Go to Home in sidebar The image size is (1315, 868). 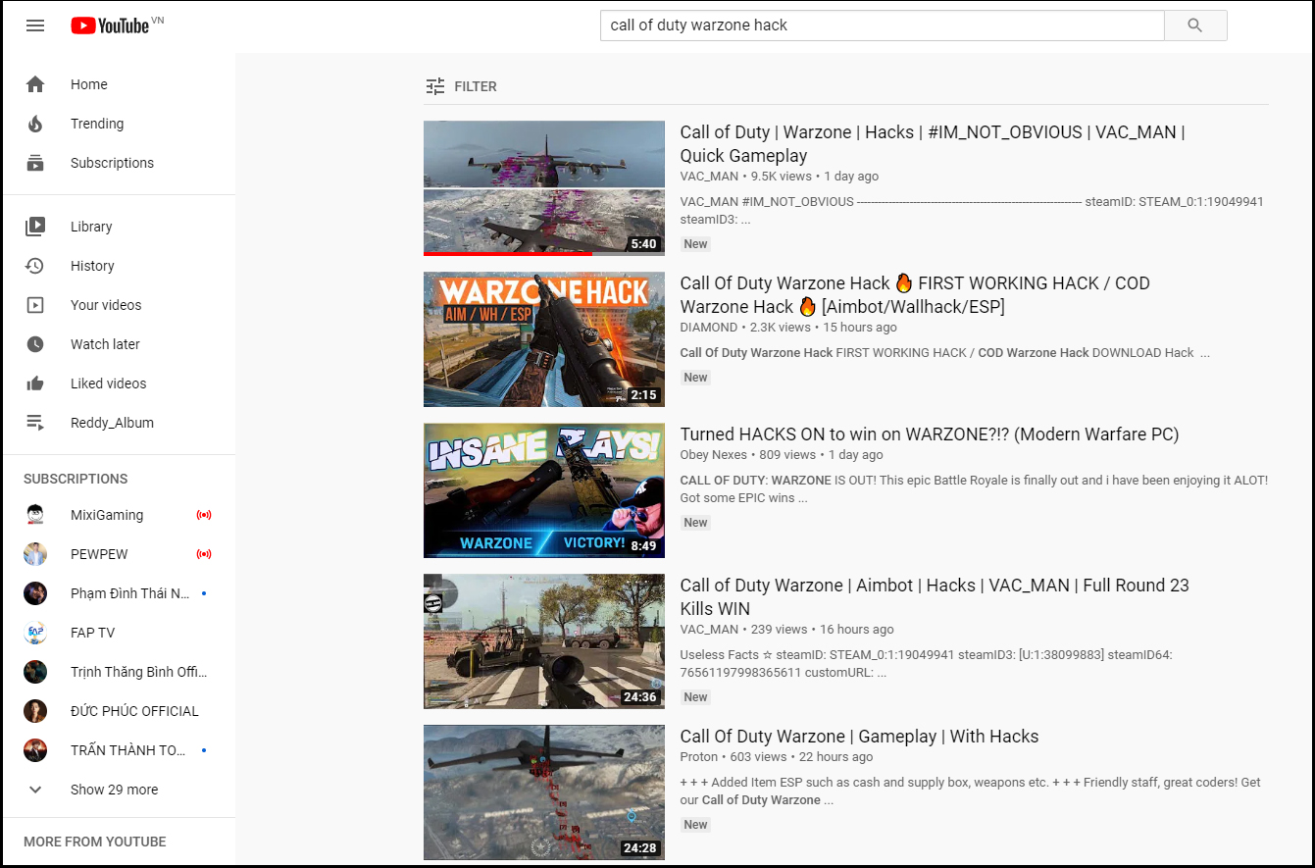[88, 84]
